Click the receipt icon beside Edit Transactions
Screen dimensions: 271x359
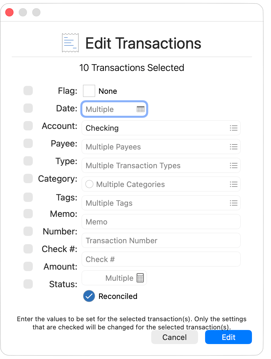(70, 42)
